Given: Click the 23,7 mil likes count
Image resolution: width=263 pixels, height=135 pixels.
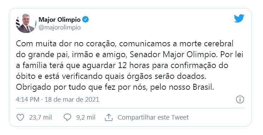Looking at the screenshot, I should [x=41, y=117].
